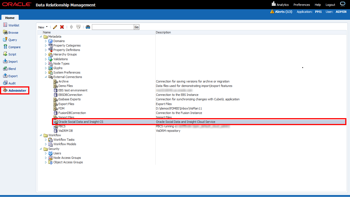Open the Query sidebar icon
The height and width of the screenshot is (197, 350).
(5, 40)
